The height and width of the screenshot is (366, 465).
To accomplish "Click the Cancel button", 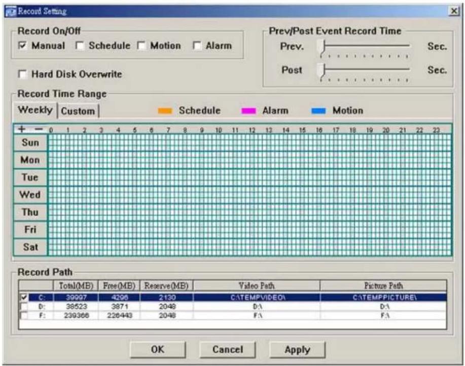I will (x=228, y=349).
